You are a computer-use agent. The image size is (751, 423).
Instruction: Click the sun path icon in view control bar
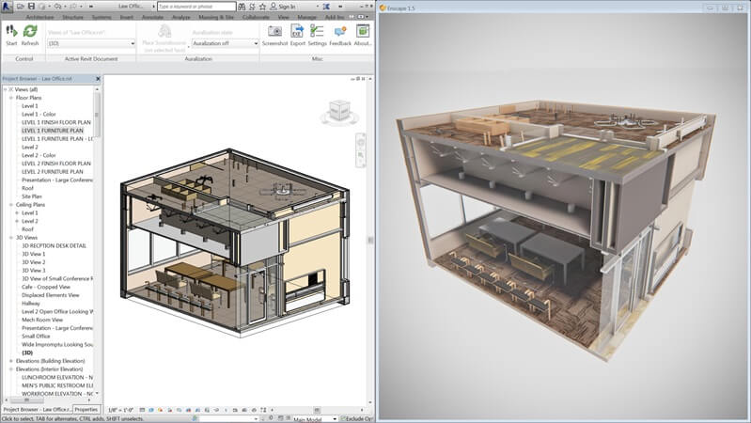pyautogui.click(x=161, y=410)
